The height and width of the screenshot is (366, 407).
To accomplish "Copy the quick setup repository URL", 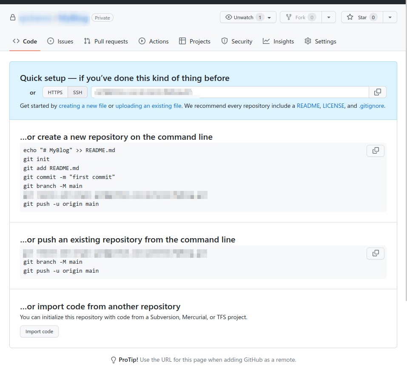I will coord(377,92).
